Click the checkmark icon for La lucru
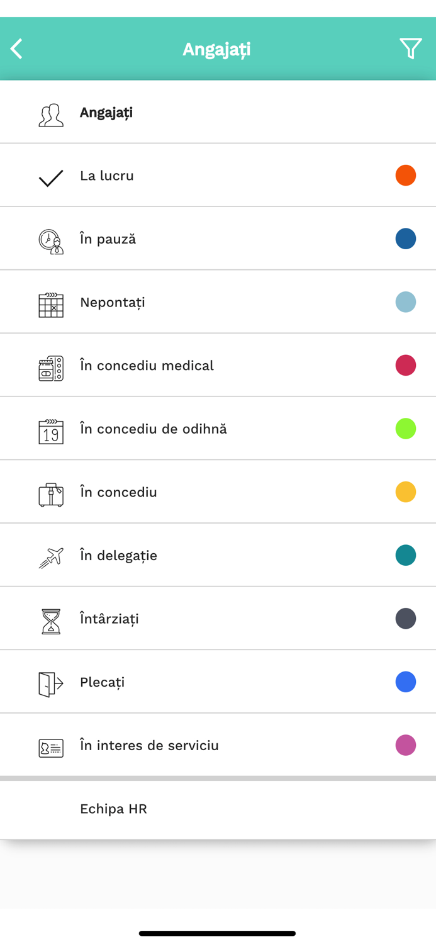The height and width of the screenshot is (944, 436). pos(51,176)
